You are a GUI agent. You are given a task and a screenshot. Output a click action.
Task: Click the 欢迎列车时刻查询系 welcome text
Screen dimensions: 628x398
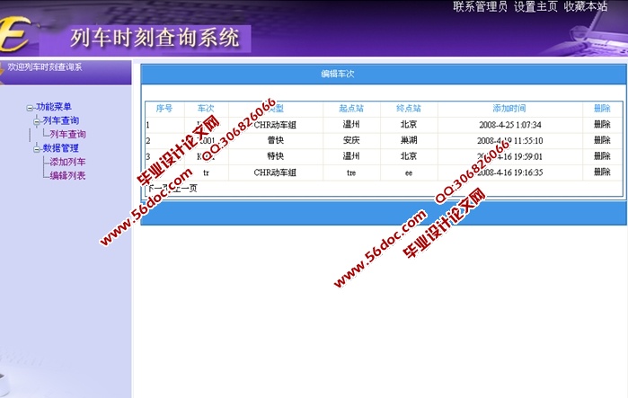click(44, 66)
